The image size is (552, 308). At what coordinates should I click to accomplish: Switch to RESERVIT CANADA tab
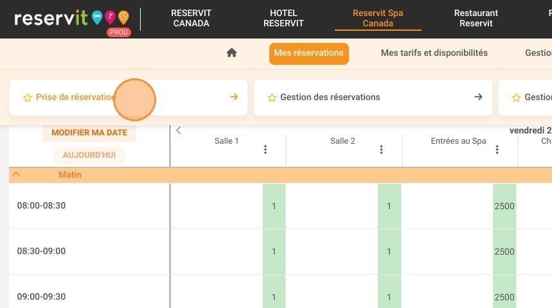(x=191, y=18)
